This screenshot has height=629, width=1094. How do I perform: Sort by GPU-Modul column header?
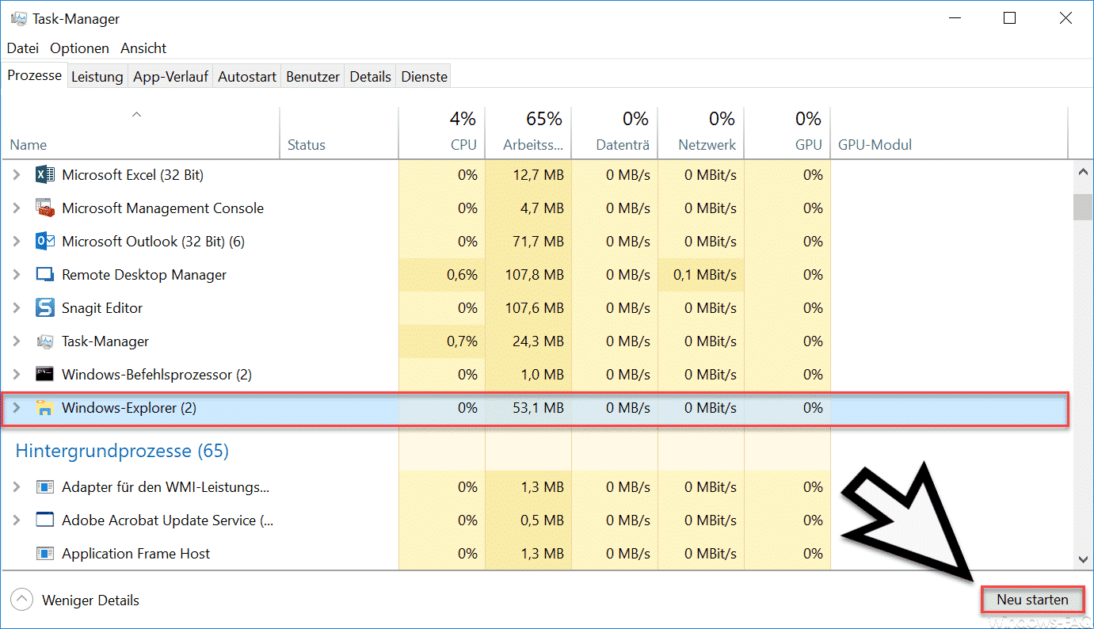tap(949, 132)
